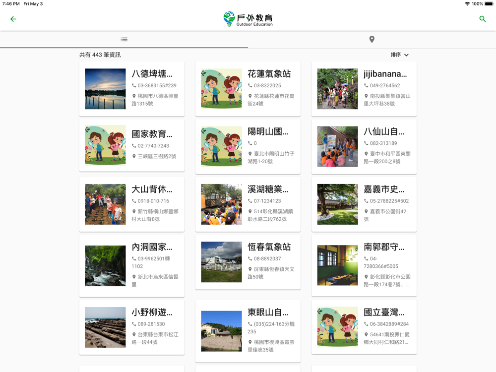This screenshot has width=496, height=372.
Task: Click the Wi-Fi icon in status bar
Action: coord(467,4)
